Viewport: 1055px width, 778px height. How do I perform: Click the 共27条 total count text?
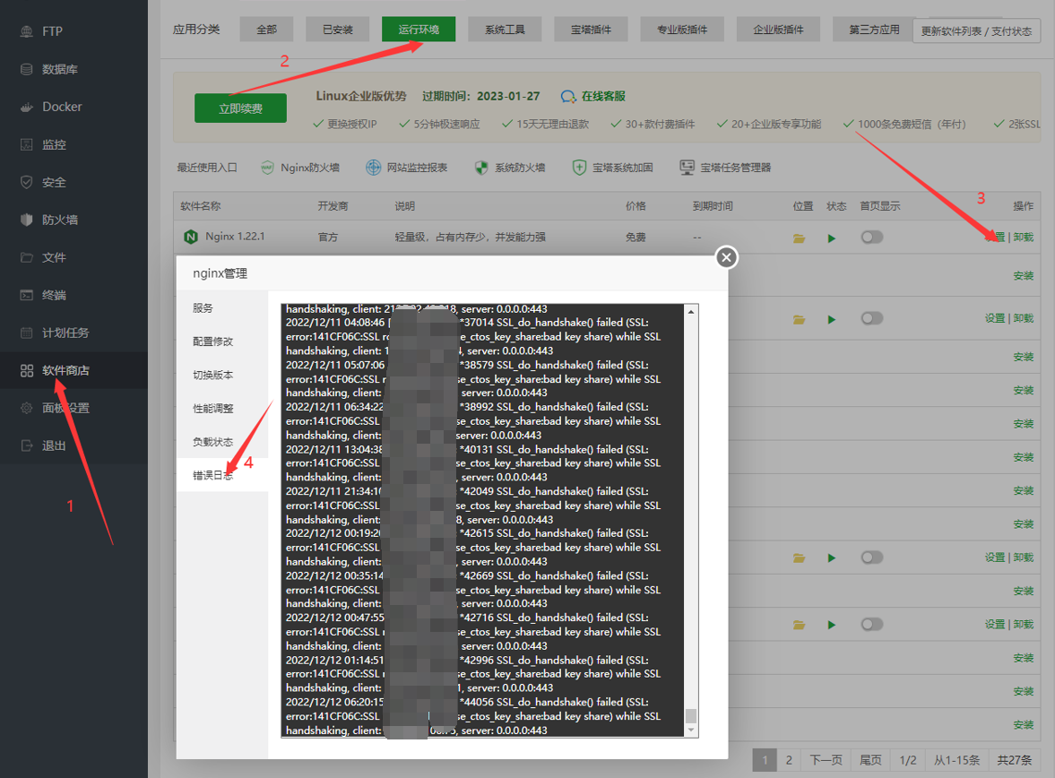1014,760
